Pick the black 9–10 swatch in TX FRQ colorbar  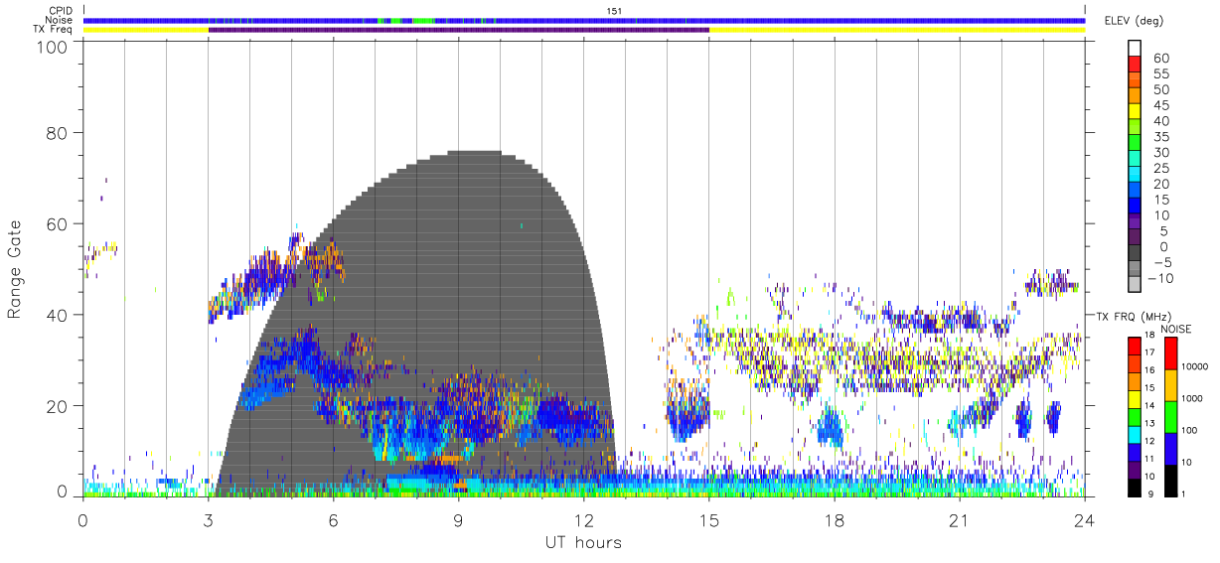pos(1133,487)
